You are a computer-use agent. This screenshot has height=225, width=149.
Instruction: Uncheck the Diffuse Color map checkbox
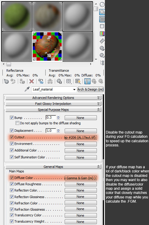[12, 178]
